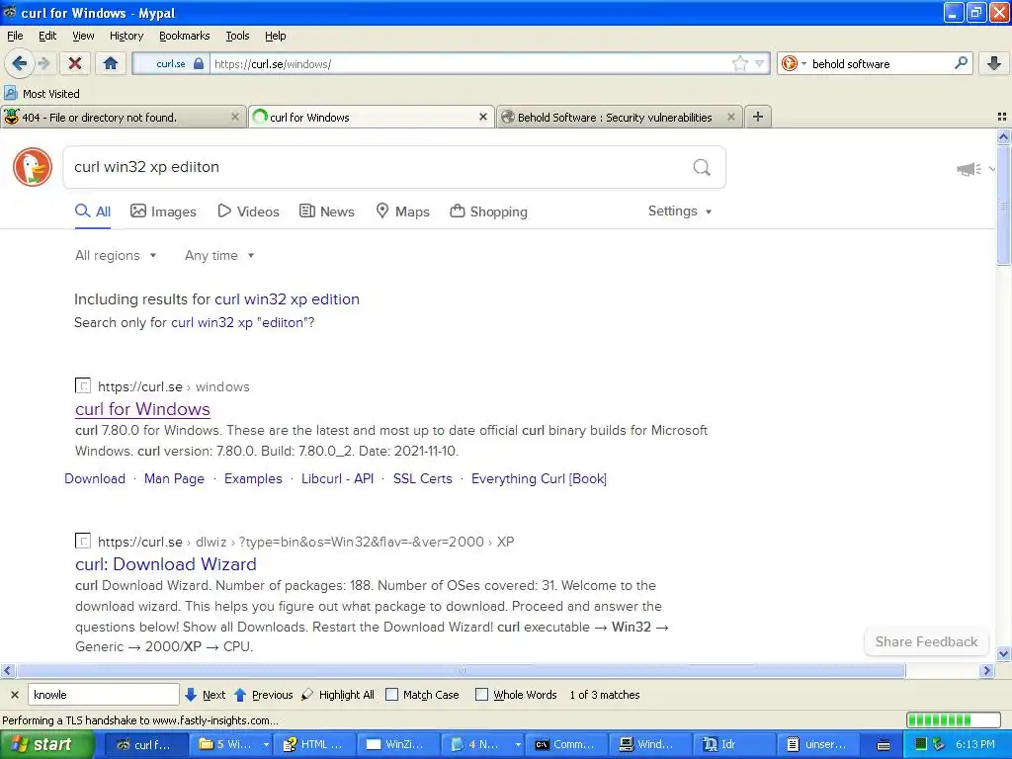Screen dimensions: 1012x759
Task: Show all tabs list button
Action: [x=1002, y=117]
